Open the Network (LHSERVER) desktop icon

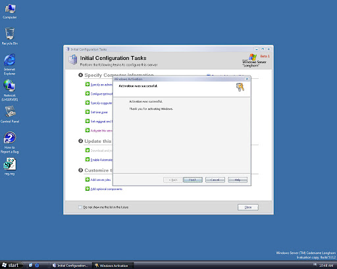pos(10,90)
